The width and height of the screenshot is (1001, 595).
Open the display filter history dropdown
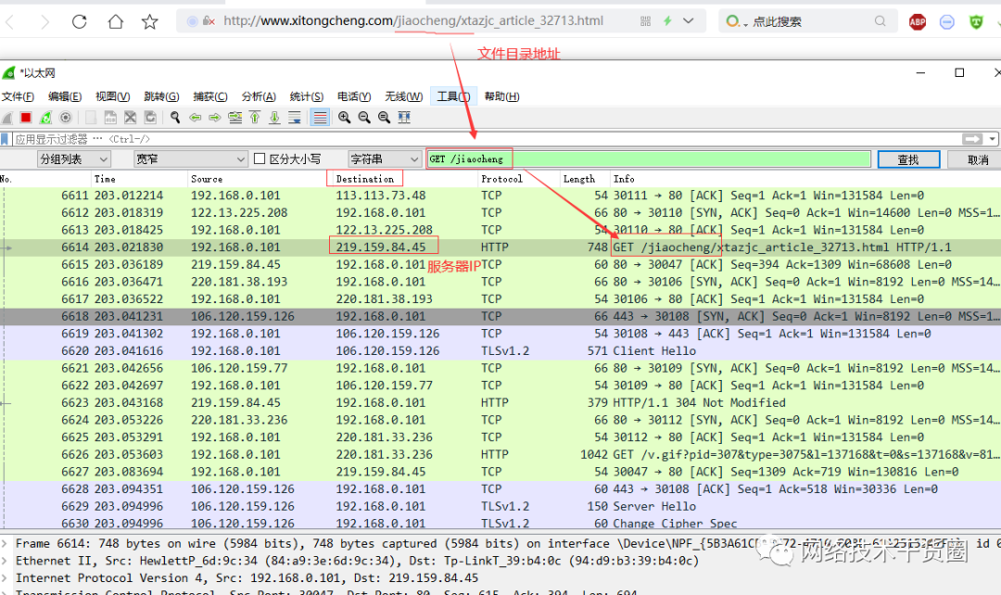click(992, 138)
